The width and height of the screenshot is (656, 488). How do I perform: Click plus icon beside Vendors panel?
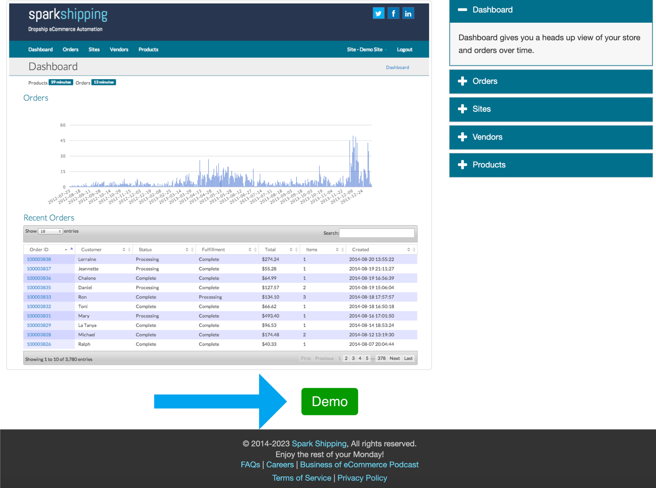[x=462, y=137]
